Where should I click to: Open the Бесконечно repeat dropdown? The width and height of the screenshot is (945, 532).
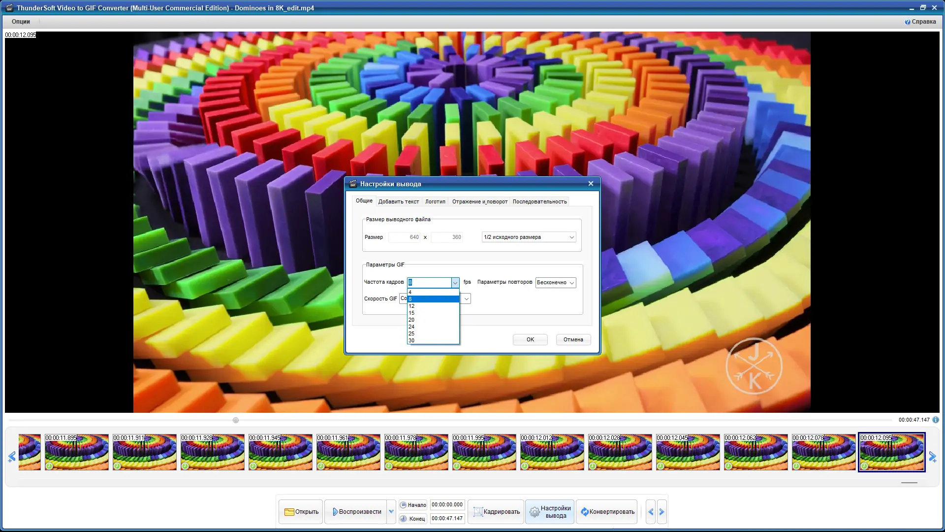click(x=555, y=282)
